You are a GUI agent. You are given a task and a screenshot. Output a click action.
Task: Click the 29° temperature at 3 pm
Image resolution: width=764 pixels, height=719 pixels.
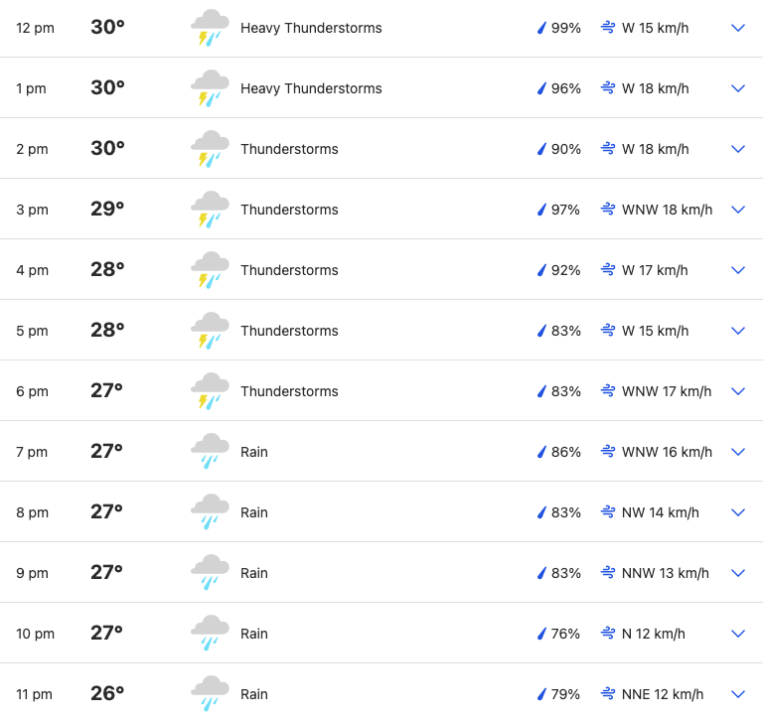pyautogui.click(x=107, y=209)
